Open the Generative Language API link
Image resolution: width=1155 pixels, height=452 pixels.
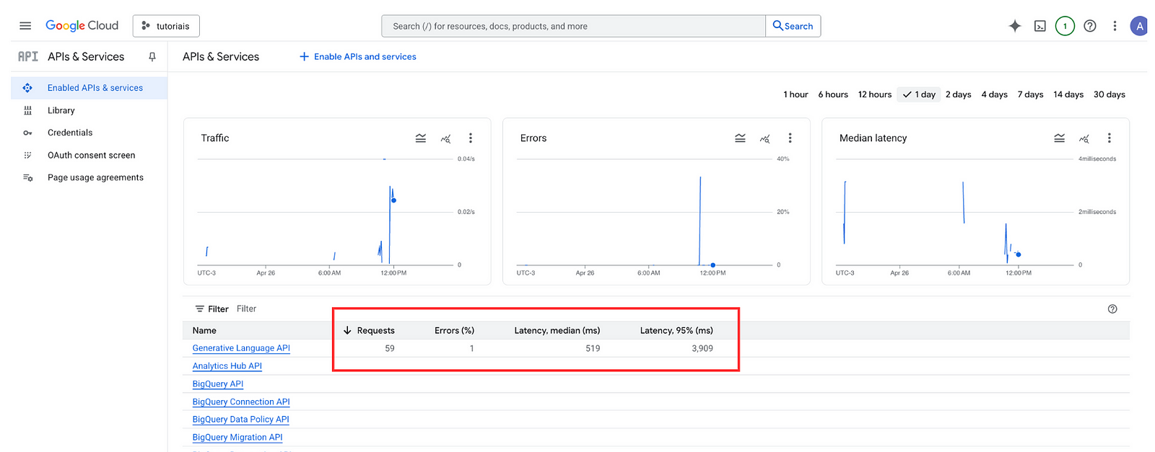click(241, 348)
